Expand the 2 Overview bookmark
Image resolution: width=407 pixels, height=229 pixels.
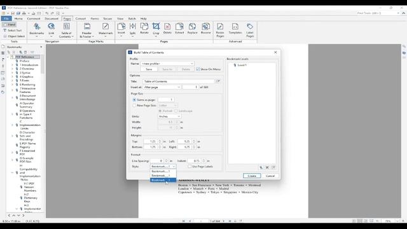[x=13, y=69]
